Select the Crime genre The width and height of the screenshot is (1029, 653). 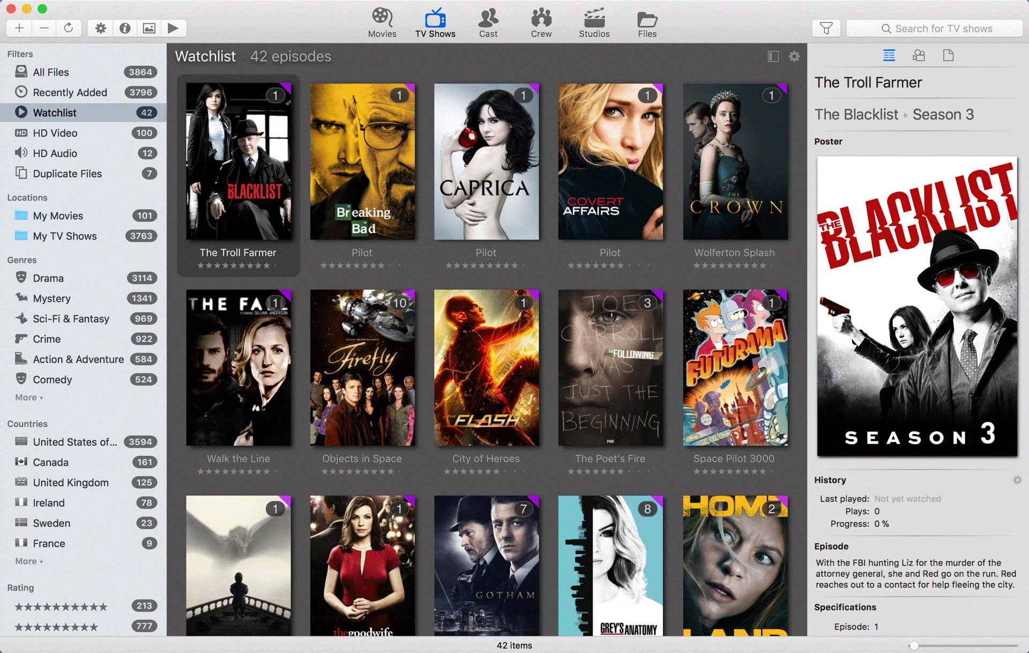point(83,339)
